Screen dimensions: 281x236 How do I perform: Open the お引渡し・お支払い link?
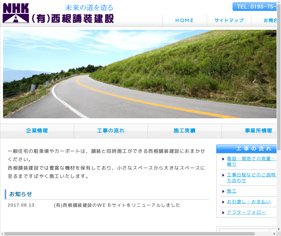[249, 202]
